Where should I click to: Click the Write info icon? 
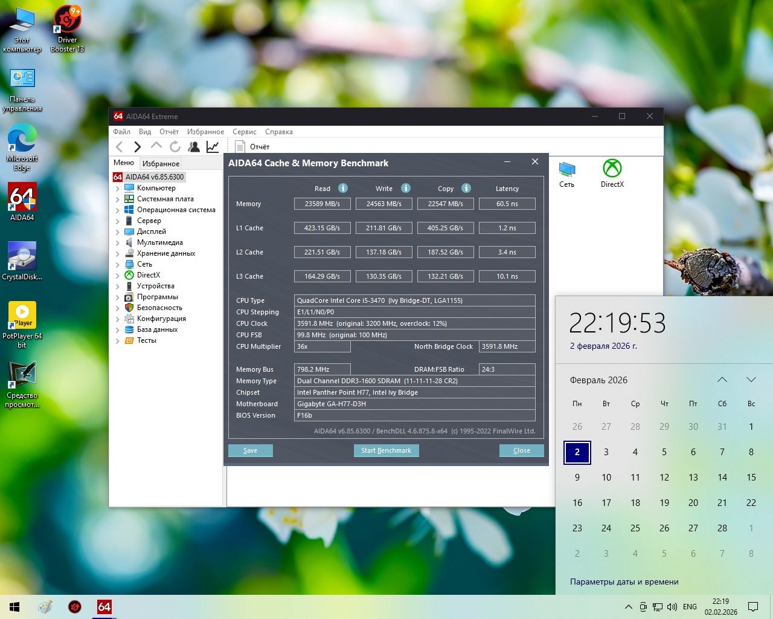pos(406,188)
